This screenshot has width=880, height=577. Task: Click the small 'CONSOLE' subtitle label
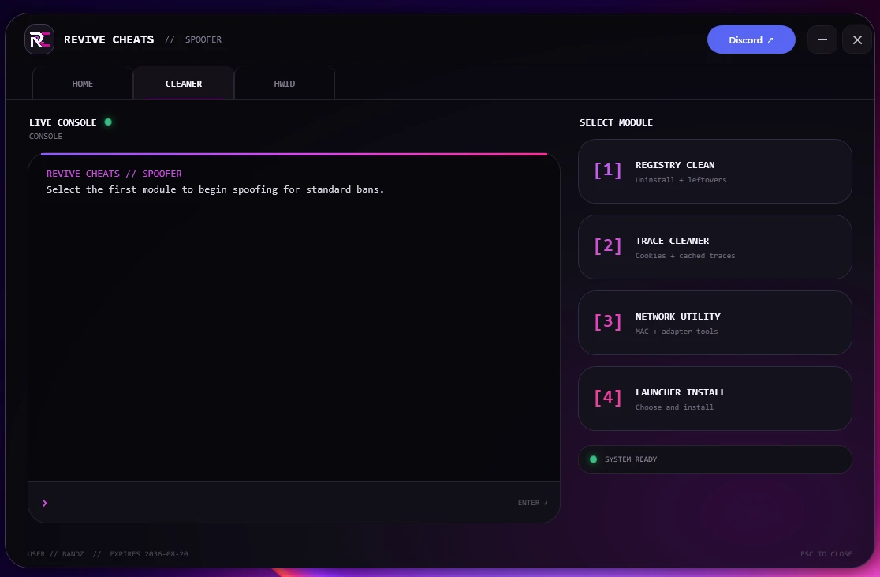46,137
